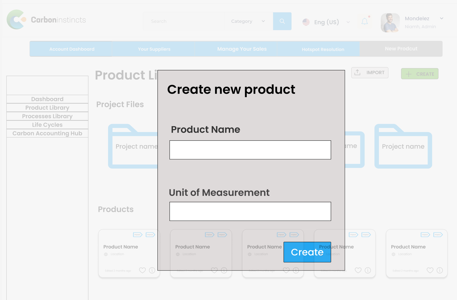
Task: Open the leftmost Project name folder
Action: click(x=133, y=146)
